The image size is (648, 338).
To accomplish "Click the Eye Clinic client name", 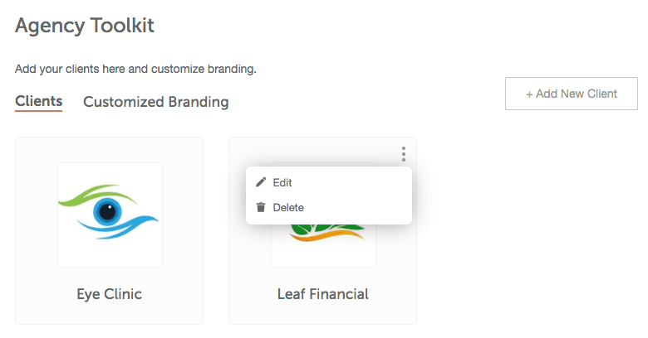I will pyautogui.click(x=109, y=294).
